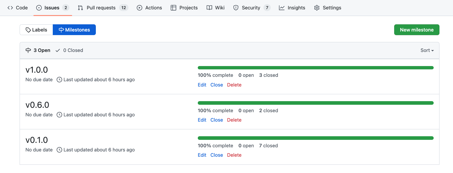Click the Projects table icon

click(x=173, y=8)
